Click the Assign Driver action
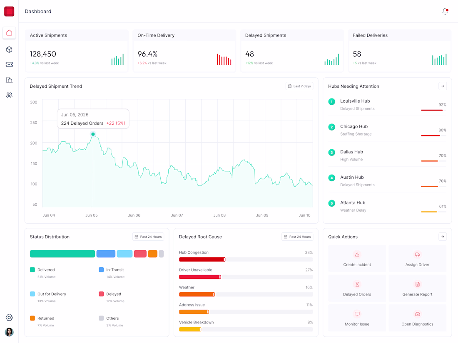The width and height of the screenshot is (458, 343). (417, 259)
